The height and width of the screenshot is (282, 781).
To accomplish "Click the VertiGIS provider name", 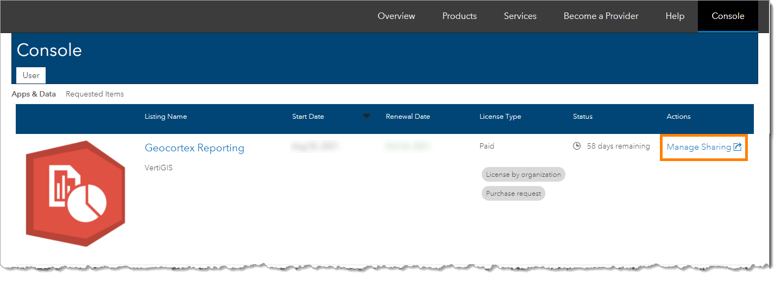I will (159, 168).
